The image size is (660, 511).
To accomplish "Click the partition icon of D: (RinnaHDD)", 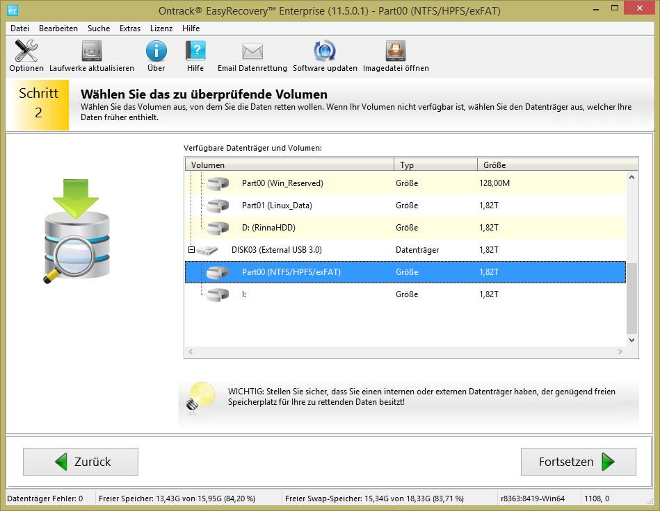I will (218, 228).
